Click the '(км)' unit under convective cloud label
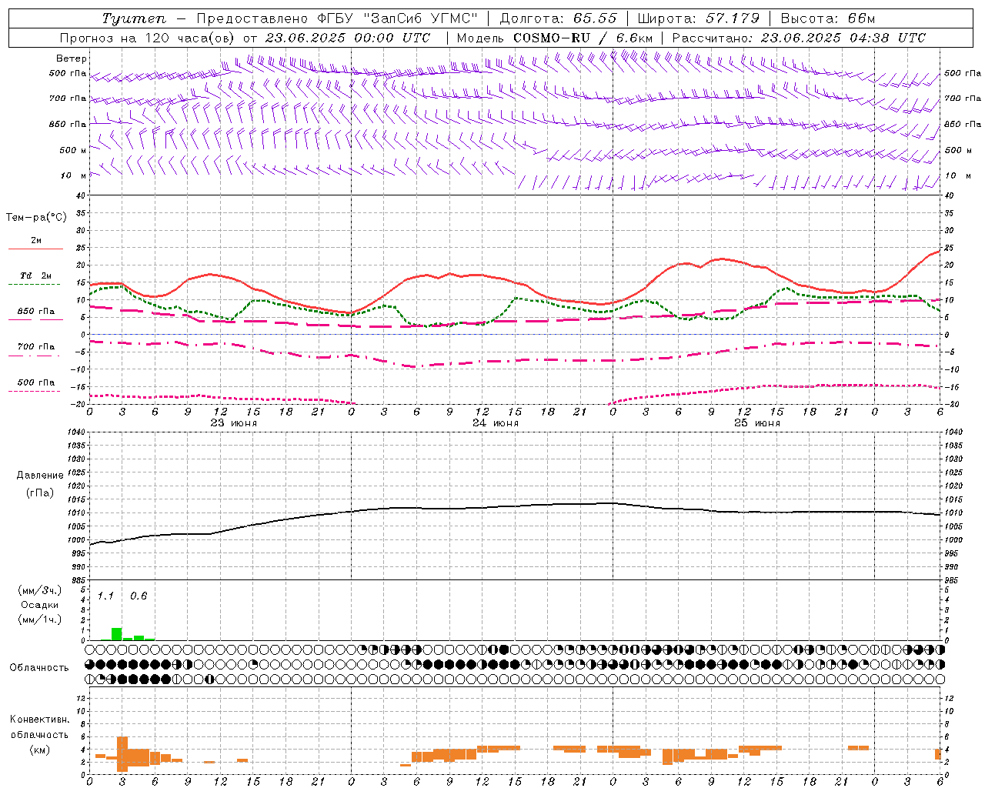 [x=40, y=750]
